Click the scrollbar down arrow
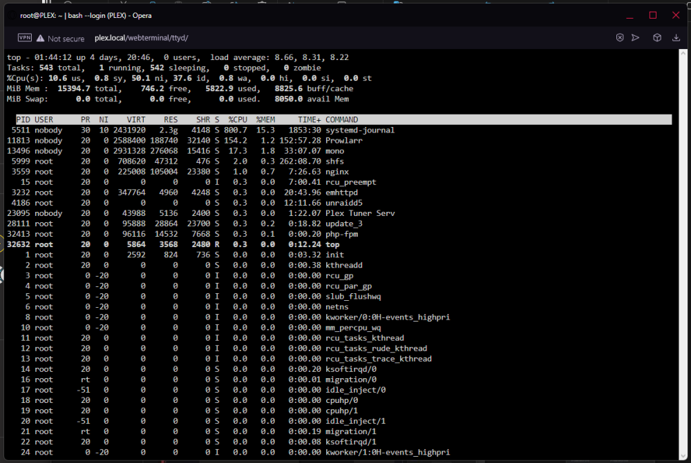The image size is (691, 463). click(684, 456)
